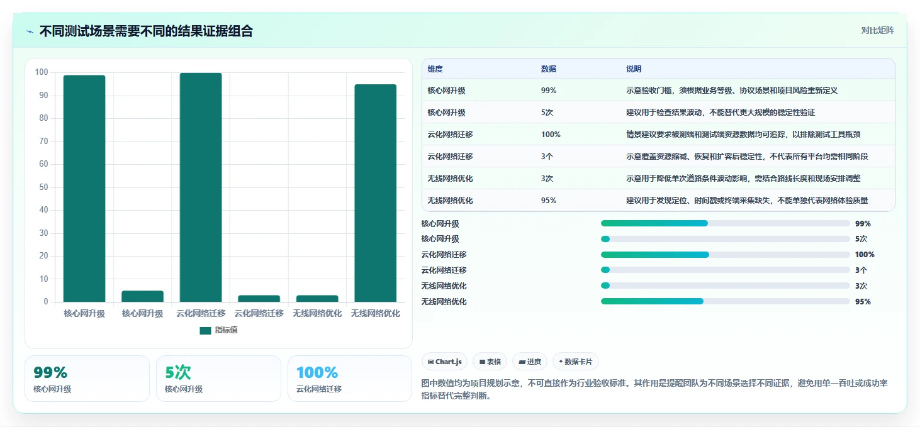Viewport: 920px width, 427px height.
Task: Click the progress bar labeled 5次
Action: [725, 239]
